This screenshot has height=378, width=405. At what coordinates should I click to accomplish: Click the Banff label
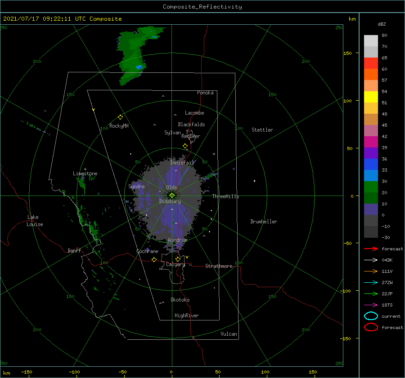(x=74, y=250)
